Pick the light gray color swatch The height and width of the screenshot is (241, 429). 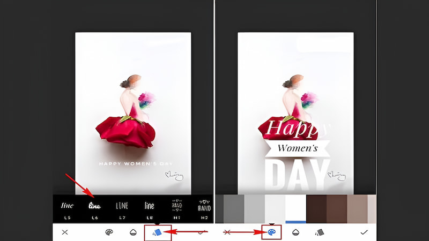click(254, 209)
